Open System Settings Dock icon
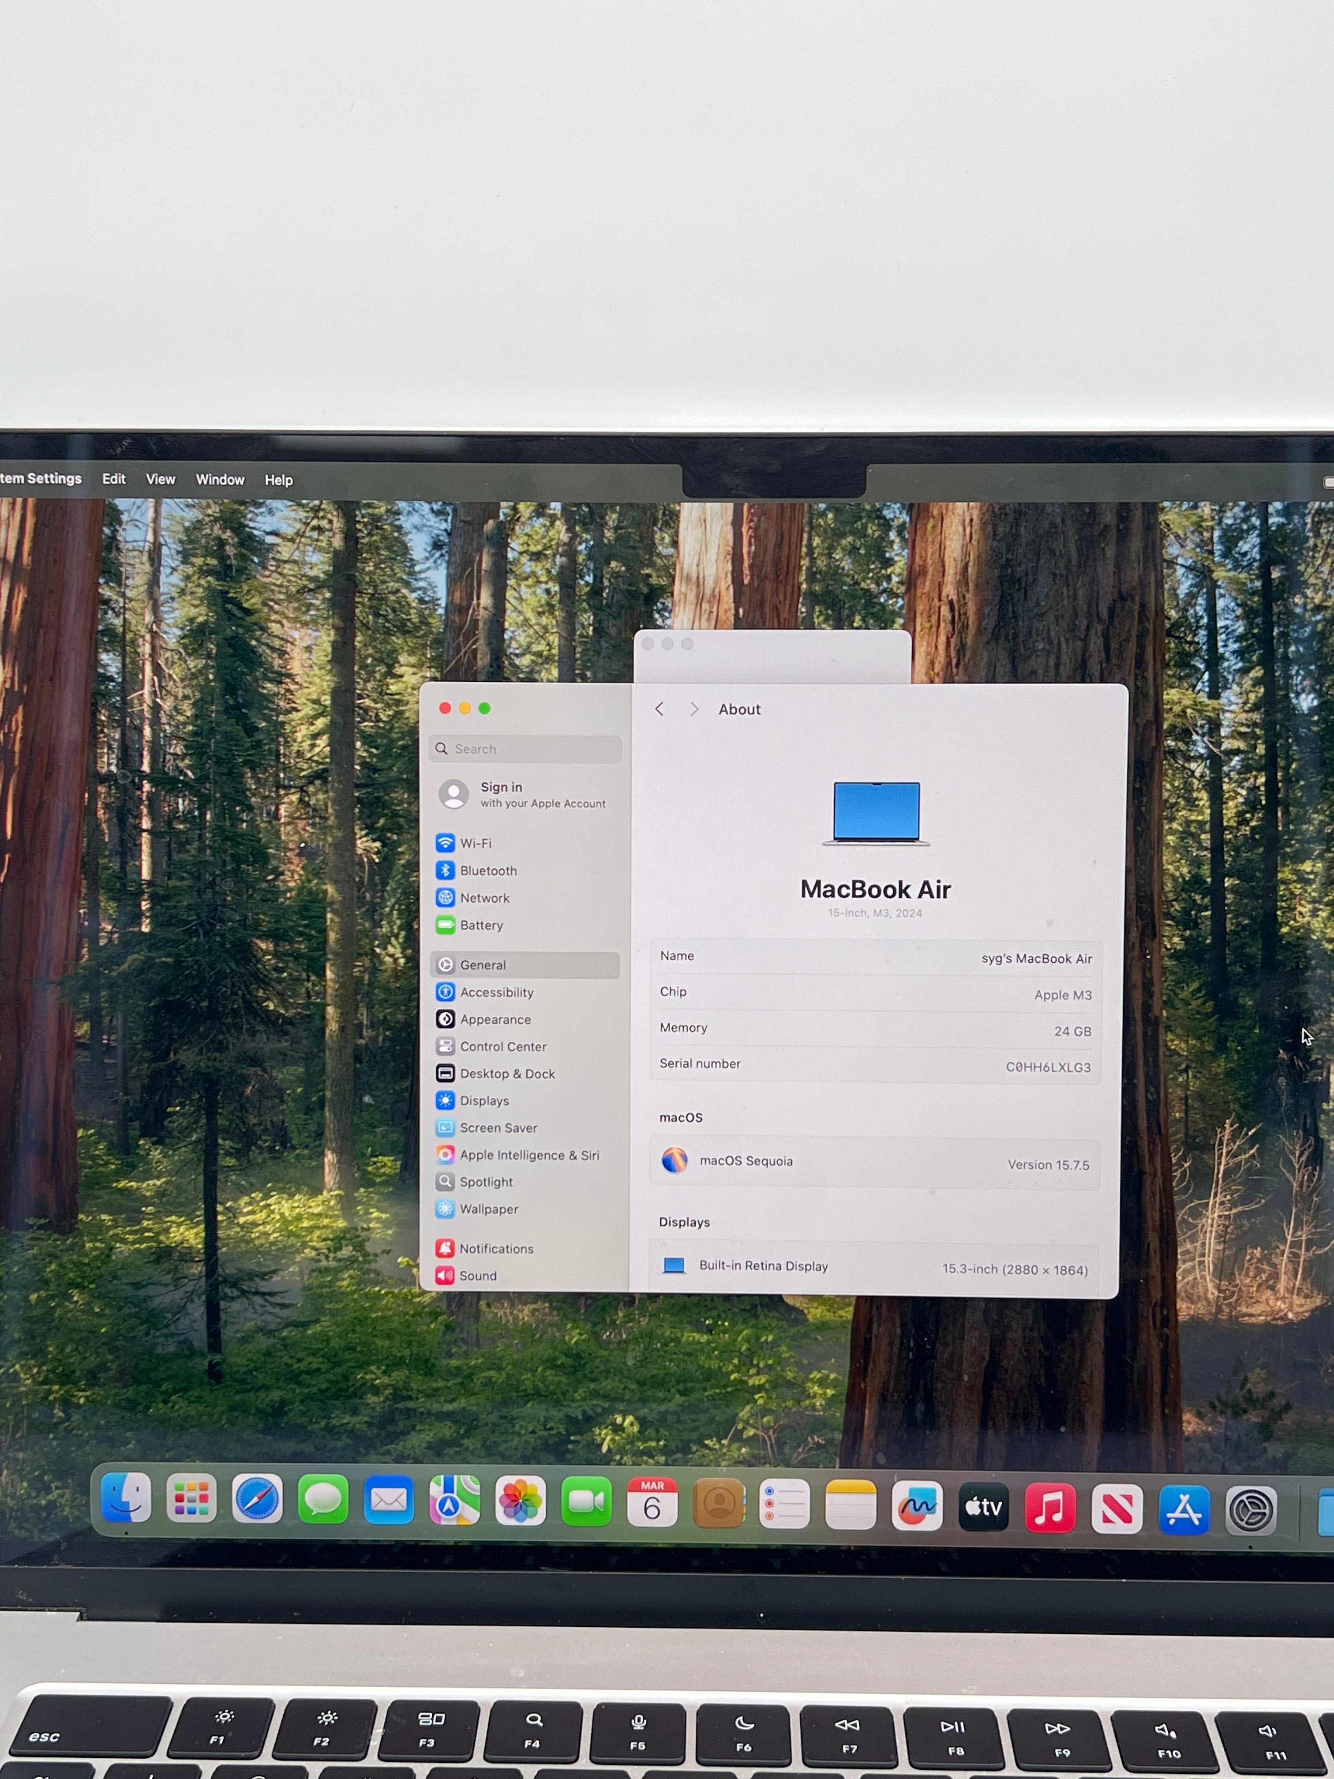 1250,1510
